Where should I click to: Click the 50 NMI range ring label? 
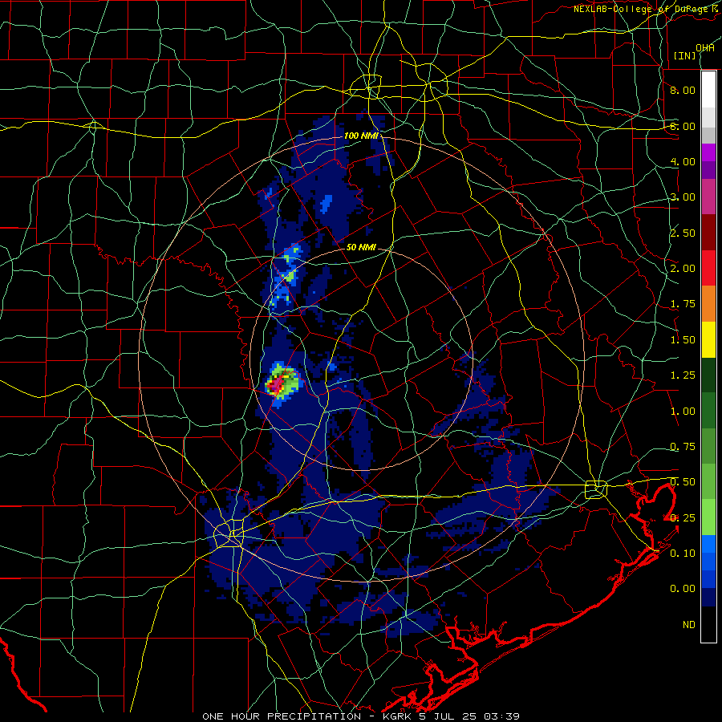pyautogui.click(x=361, y=247)
